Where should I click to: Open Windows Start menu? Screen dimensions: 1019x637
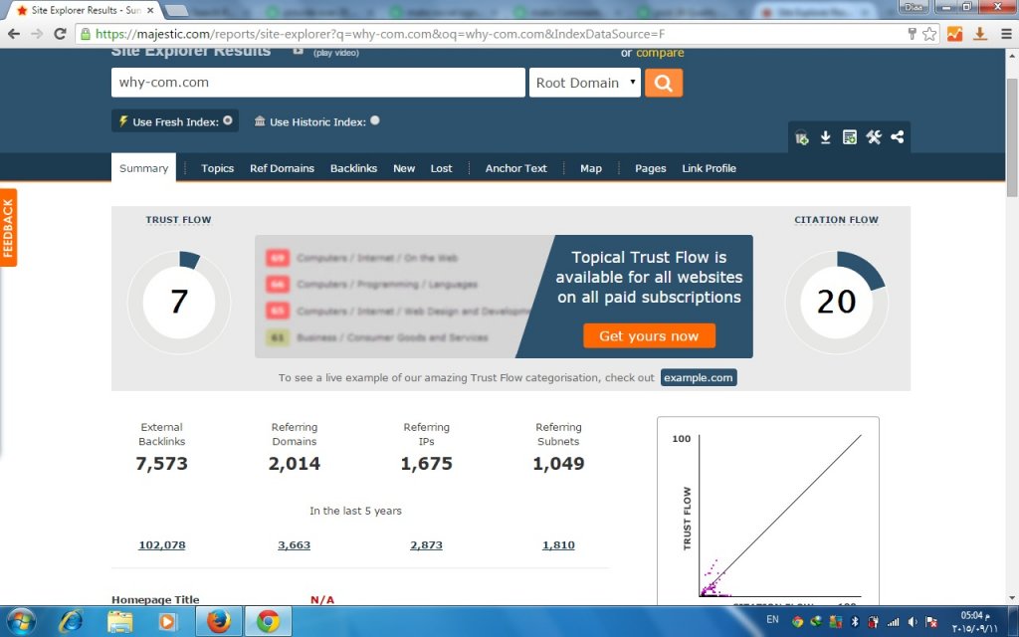(21, 622)
